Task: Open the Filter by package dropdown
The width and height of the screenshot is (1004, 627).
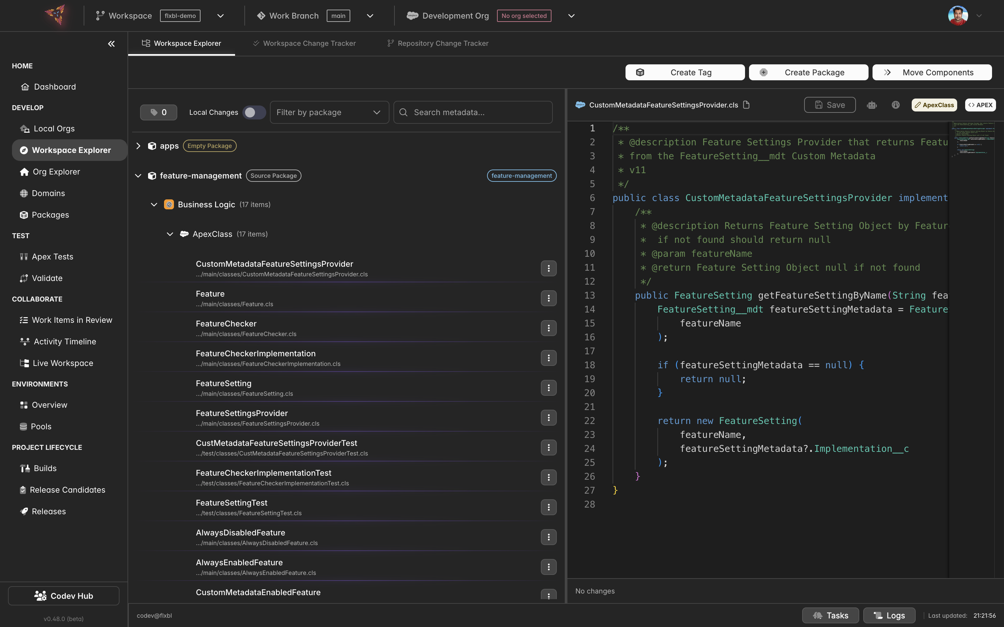Action: click(x=329, y=112)
